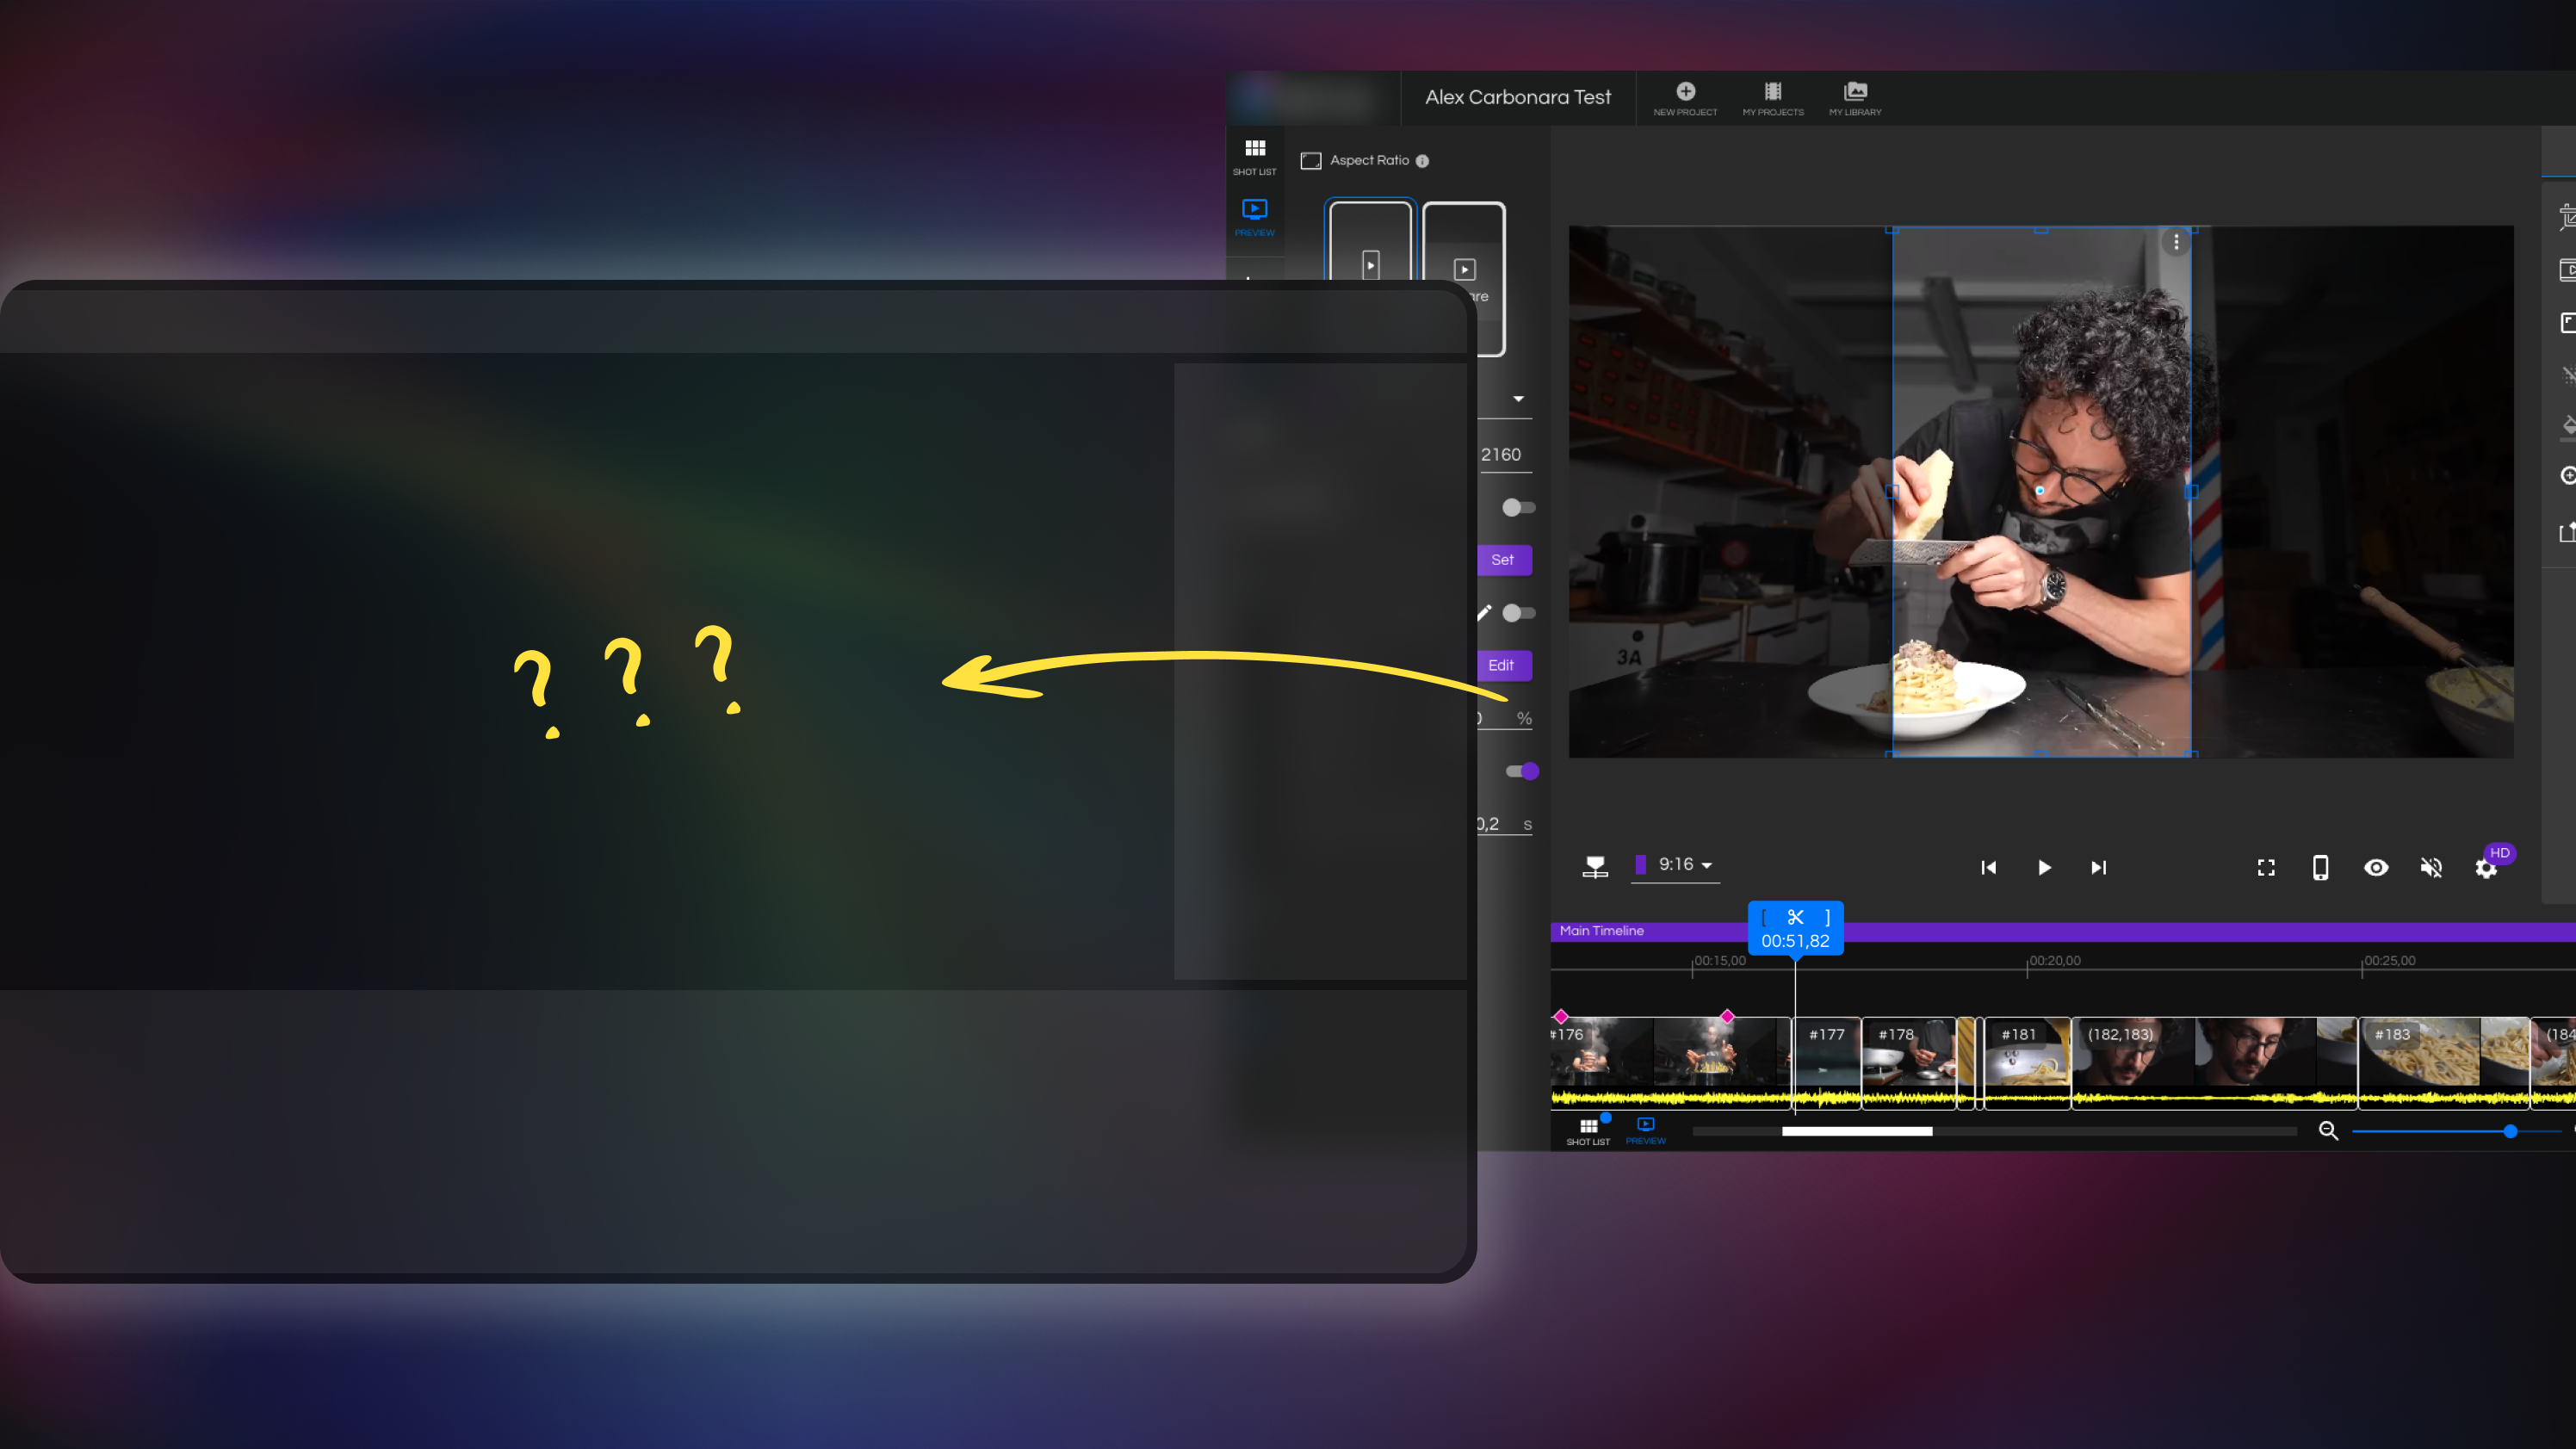2576x1449 pixels.
Task: Open the three-dot menu on crop frame
Action: pos(2176,242)
